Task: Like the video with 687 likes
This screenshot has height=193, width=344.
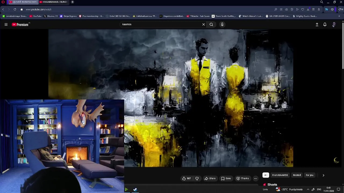Action: pyautogui.click(x=187, y=179)
